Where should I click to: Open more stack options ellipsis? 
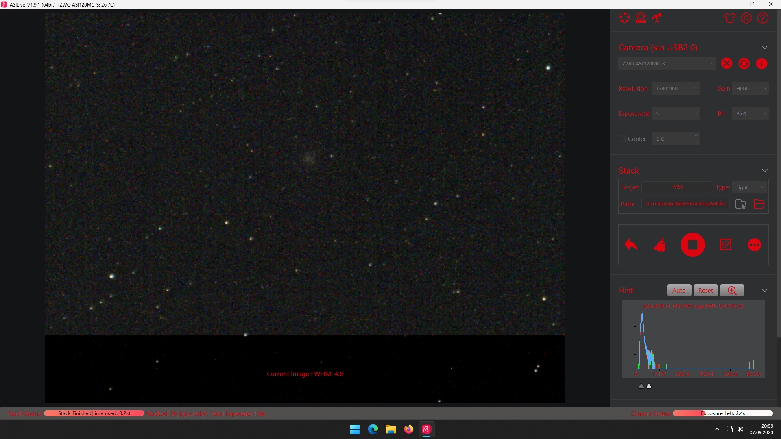(x=755, y=245)
